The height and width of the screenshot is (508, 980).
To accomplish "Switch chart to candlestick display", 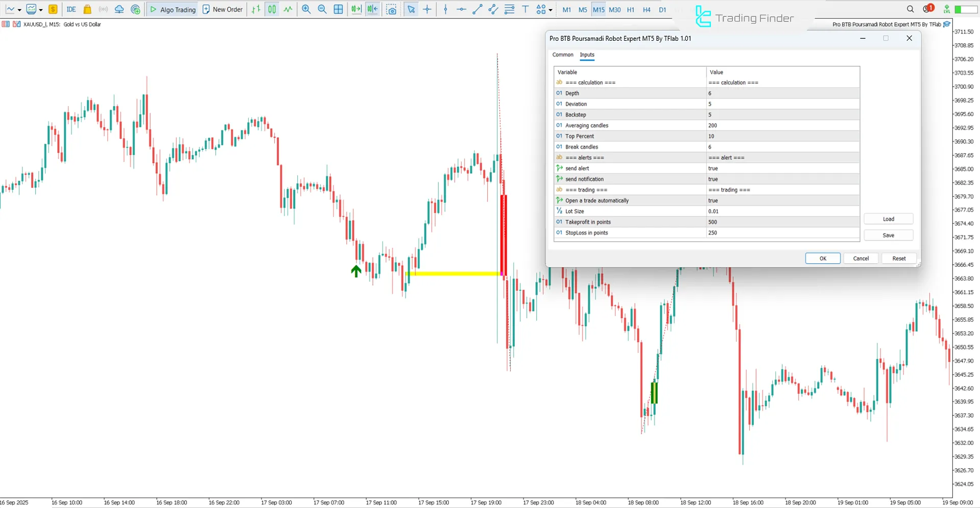I will click(x=272, y=9).
